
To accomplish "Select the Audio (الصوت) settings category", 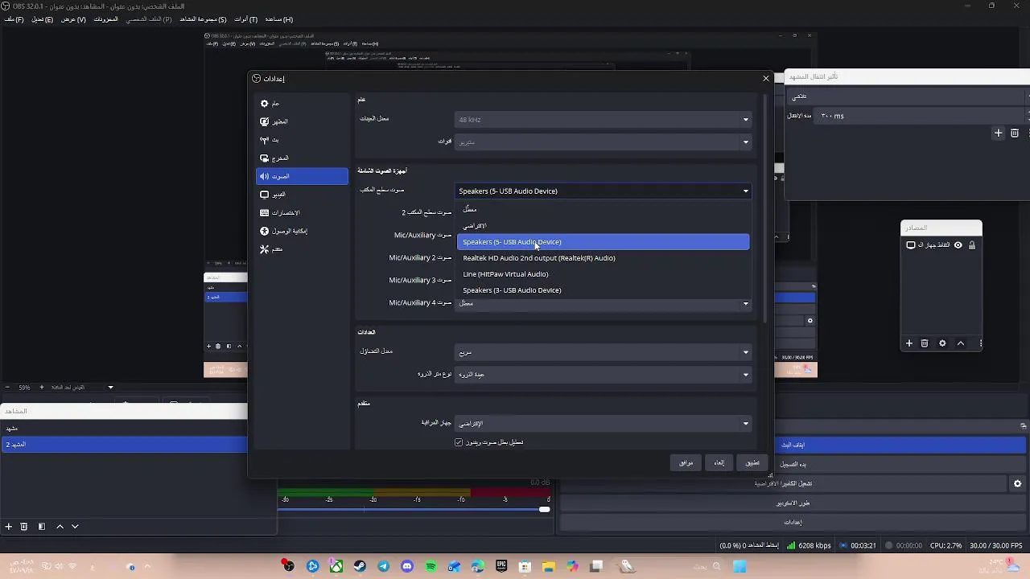I will pos(302,176).
